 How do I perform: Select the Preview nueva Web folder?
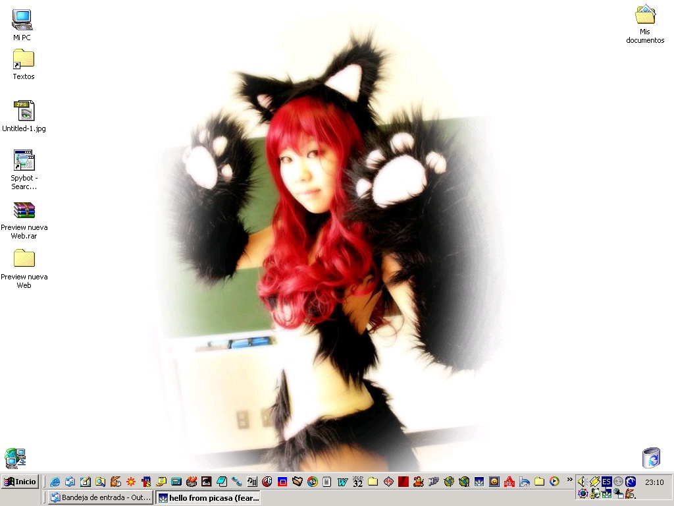coord(24,269)
